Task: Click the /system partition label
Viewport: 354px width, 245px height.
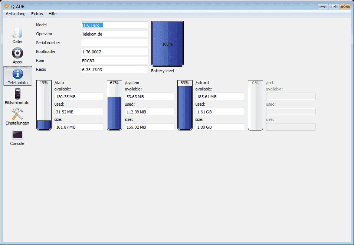Action: click(x=132, y=83)
